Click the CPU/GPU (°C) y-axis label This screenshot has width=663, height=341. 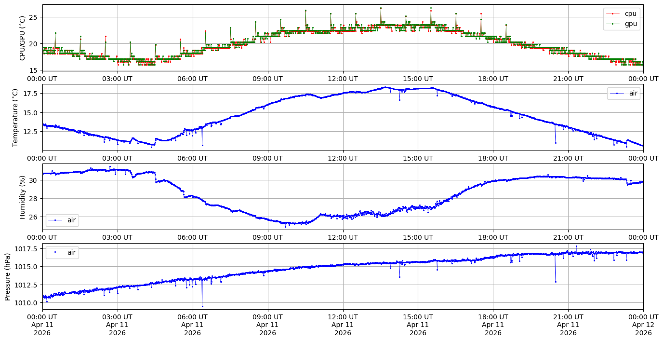point(22,38)
